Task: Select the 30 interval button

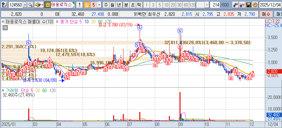Action: (x=179, y=5)
